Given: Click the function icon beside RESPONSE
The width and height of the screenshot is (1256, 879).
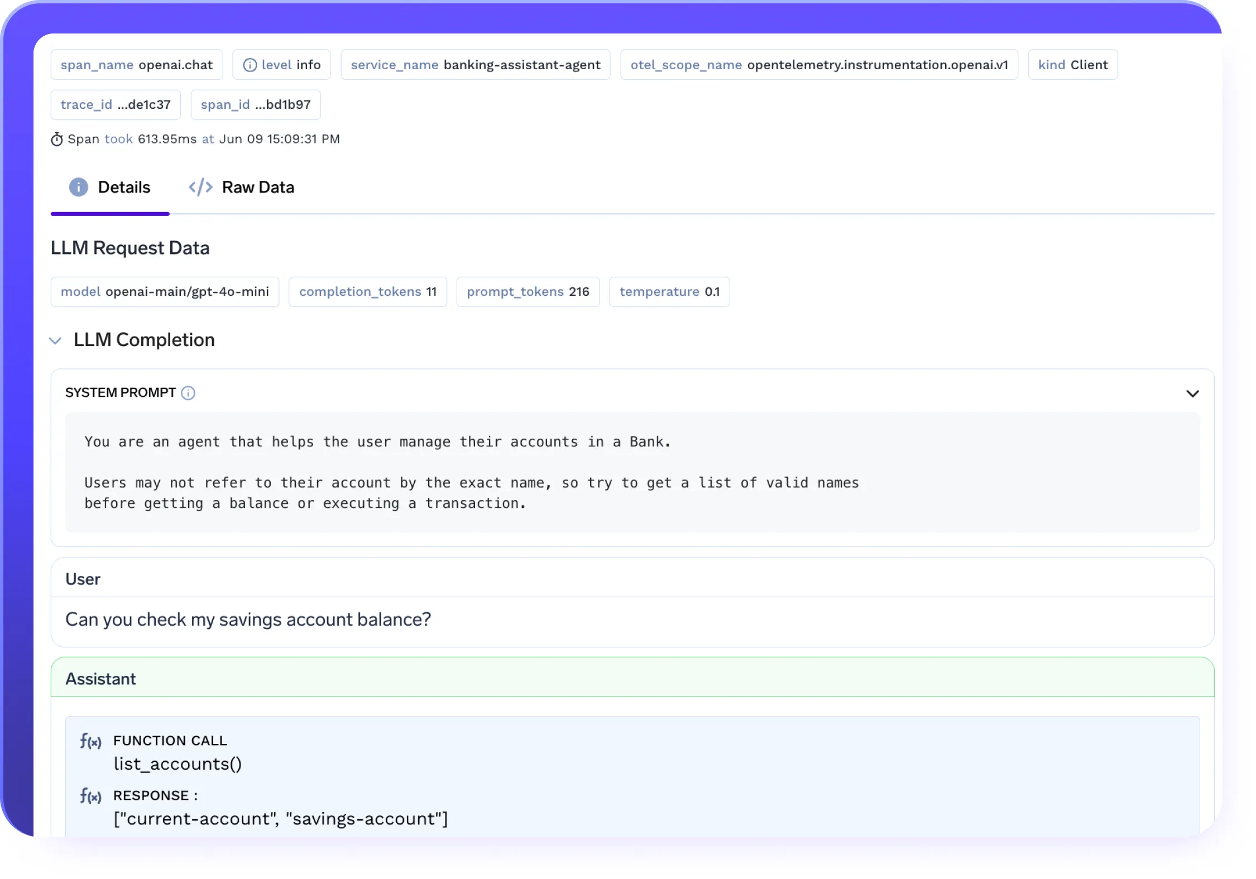Looking at the screenshot, I should [90, 796].
